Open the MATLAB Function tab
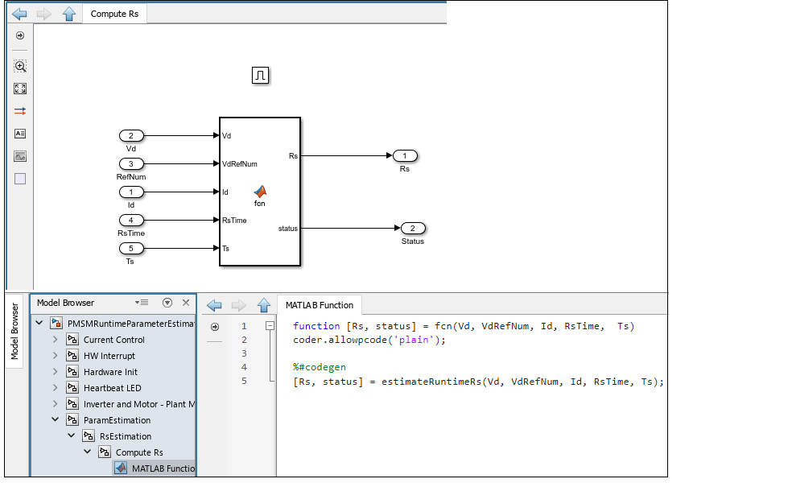Screen dimensions: 792x483 pos(319,305)
